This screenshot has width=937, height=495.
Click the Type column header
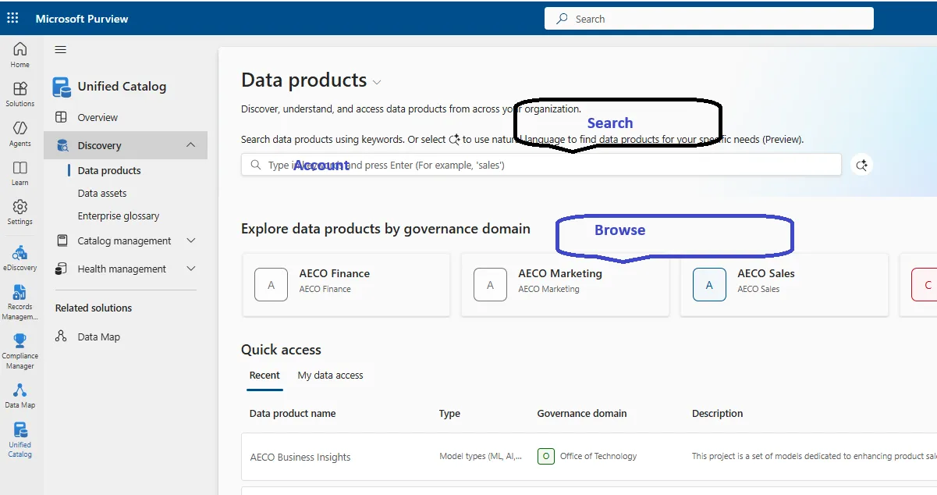click(449, 413)
